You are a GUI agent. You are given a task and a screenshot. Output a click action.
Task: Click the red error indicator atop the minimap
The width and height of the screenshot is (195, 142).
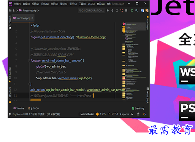124,24
